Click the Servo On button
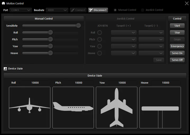Image resolution: width=190 pixels, height=135 pixels. tap(177, 53)
